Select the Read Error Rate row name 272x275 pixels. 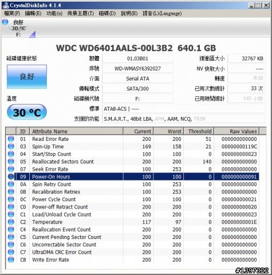click(x=50, y=139)
